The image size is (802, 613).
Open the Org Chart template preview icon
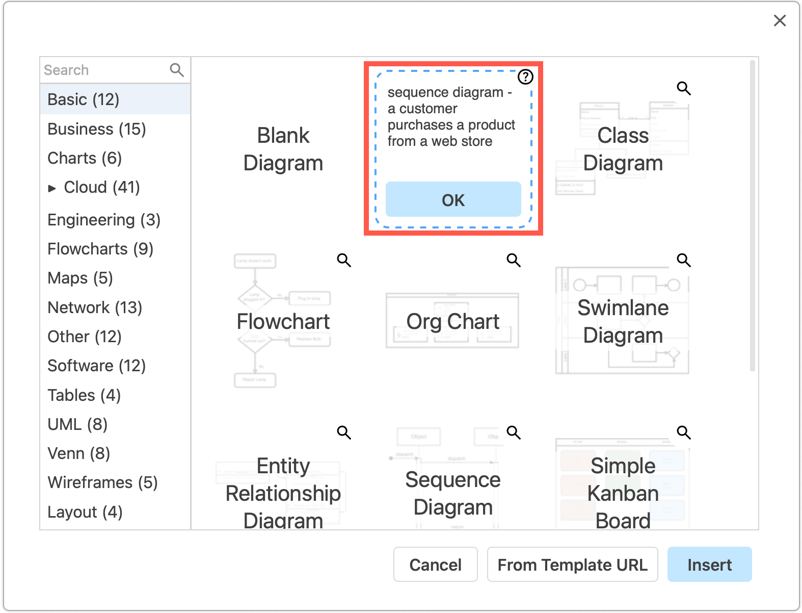coord(514,260)
